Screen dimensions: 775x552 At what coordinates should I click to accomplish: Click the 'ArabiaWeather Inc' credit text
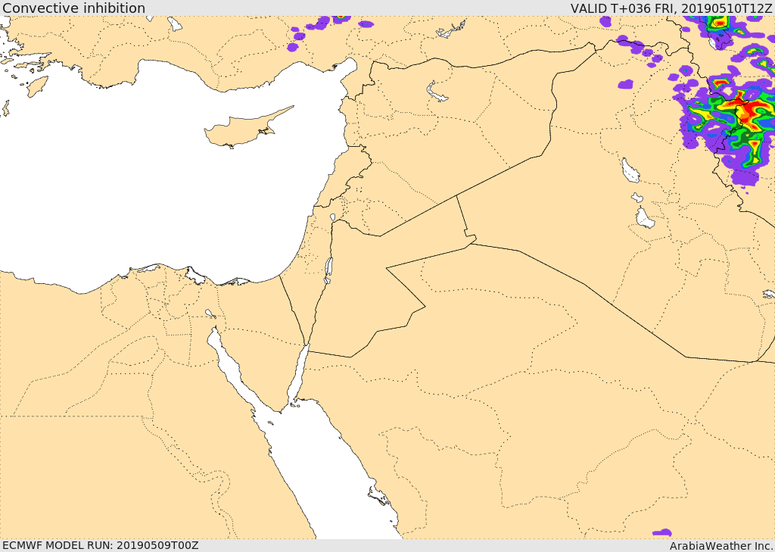[x=721, y=546]
